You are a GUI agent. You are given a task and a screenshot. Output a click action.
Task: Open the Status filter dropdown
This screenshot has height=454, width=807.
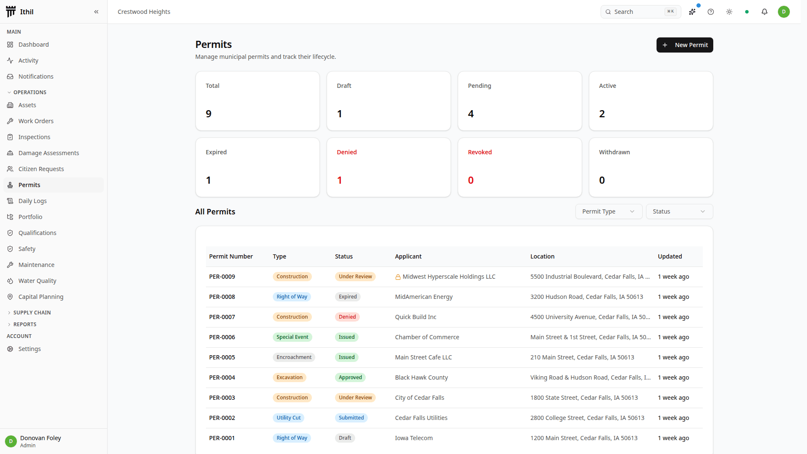[679, 211]
